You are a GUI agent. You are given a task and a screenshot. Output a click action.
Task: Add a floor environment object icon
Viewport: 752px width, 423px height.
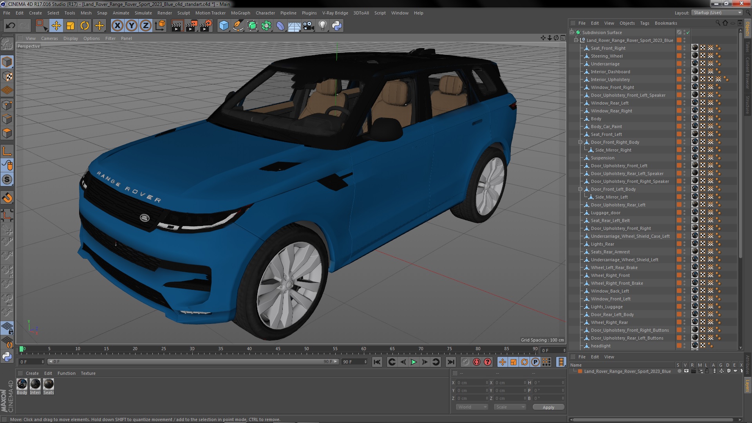click(x=294, y=26)
